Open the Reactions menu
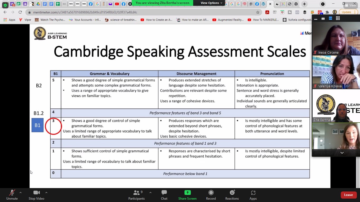 coord(232,195)
